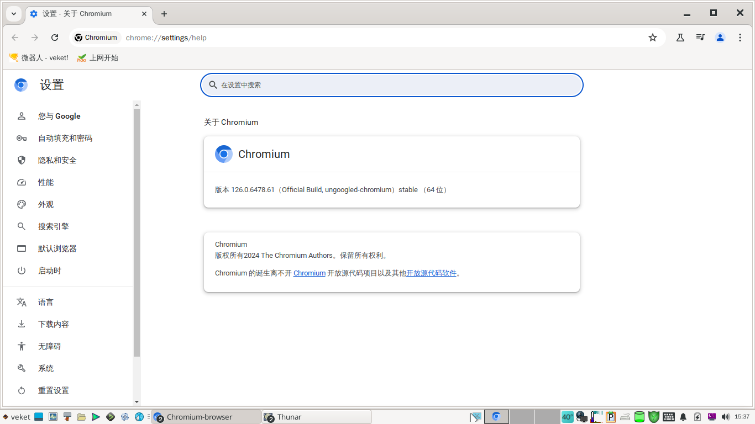The width and height of the screenshot is (755, 424).
Task: Click the volume speaker tray icon
Action: point(726,417)
